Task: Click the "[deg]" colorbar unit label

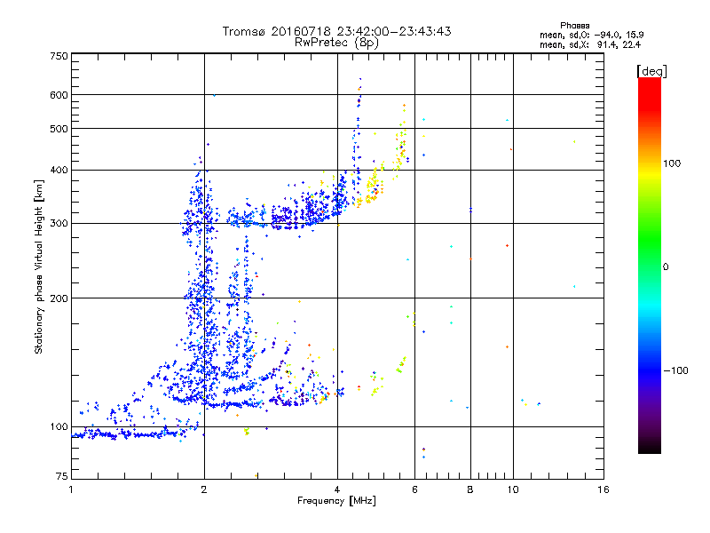Action: 651,71
